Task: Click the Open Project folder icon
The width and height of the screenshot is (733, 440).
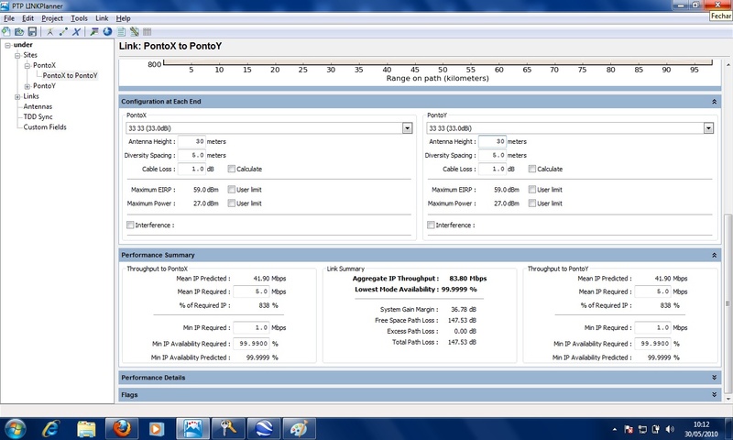Action: 19,31
